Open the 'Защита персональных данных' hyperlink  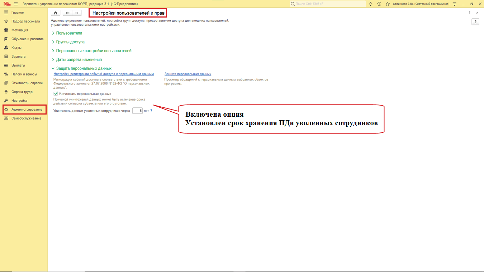coord(188,74)
